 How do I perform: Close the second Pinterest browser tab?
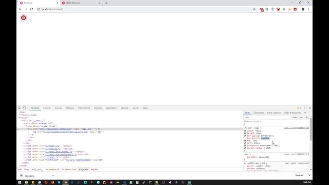click(x=99, y=3)
